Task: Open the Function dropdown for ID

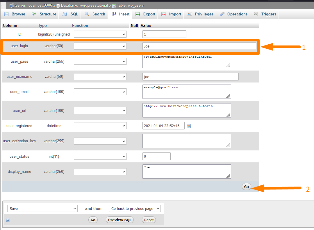Action: (x=100, y=34)
